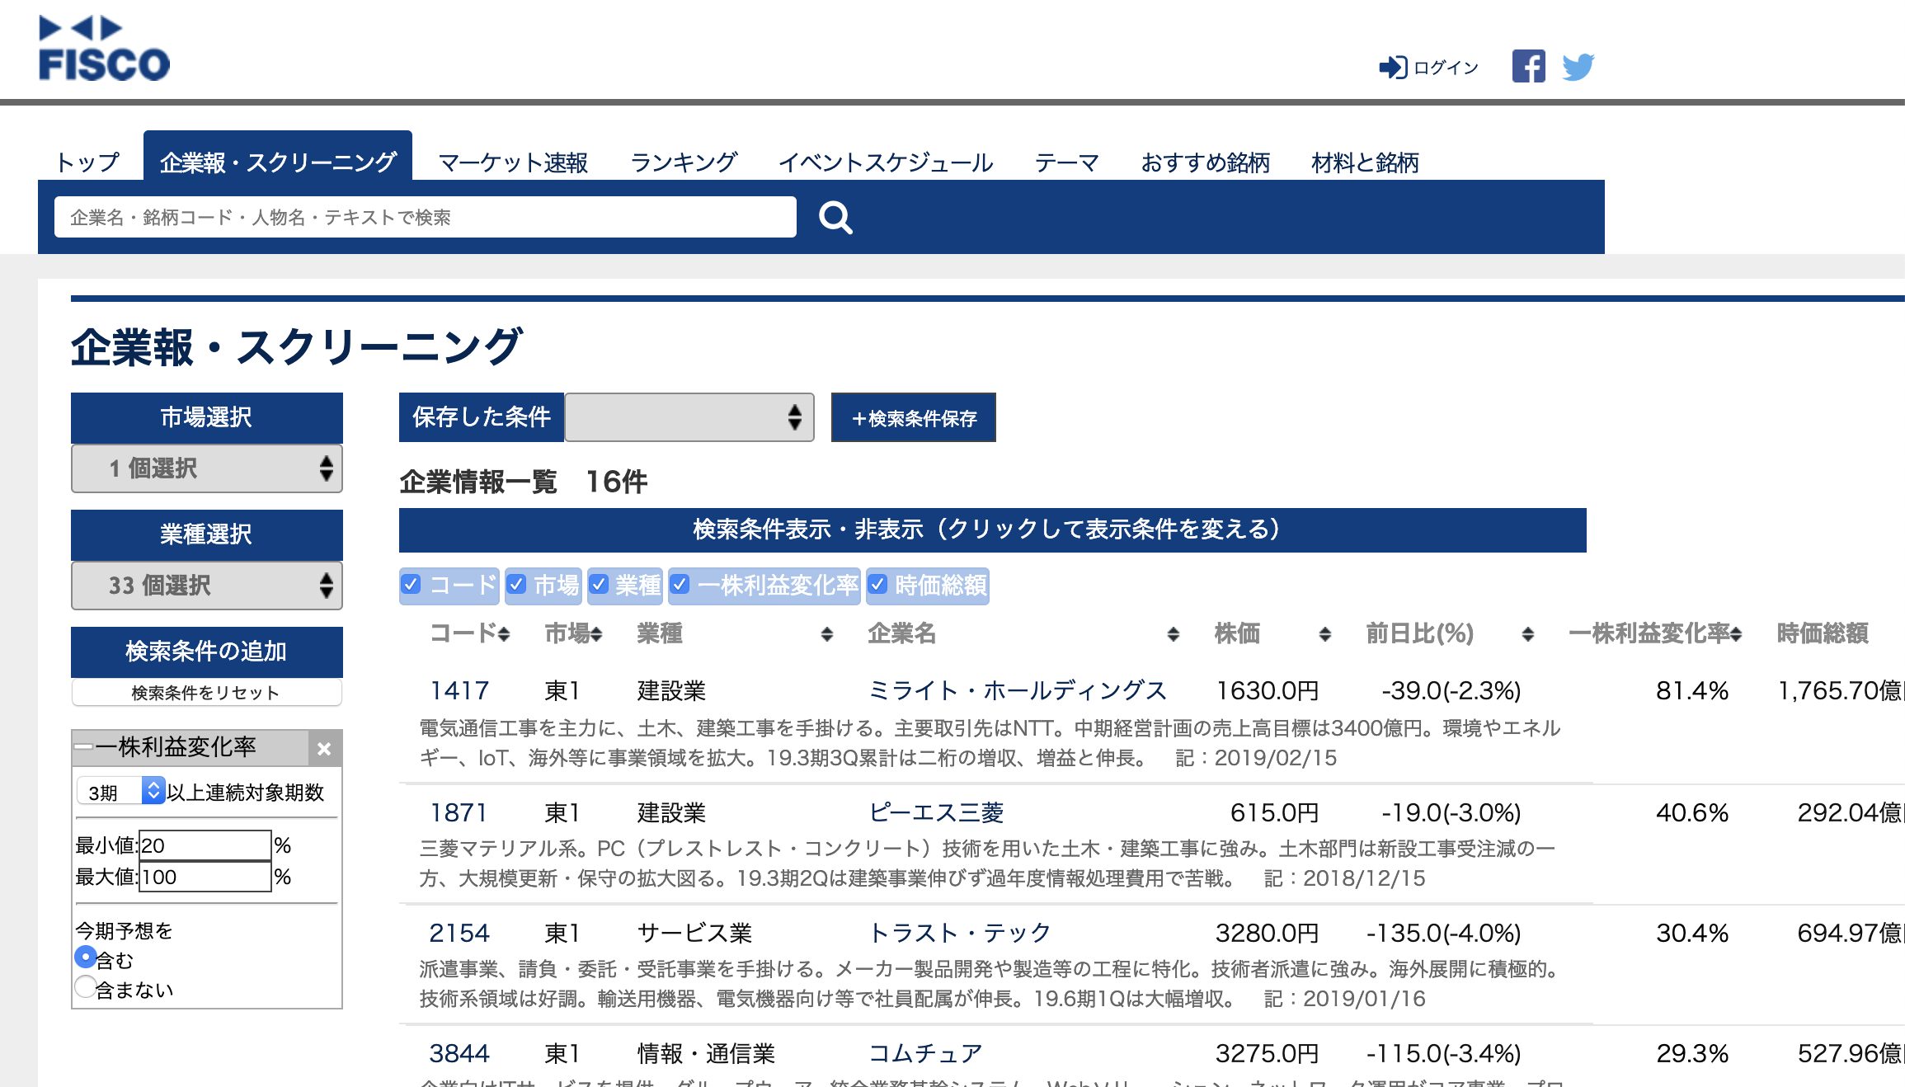Toggle 検索条件表示・非表示 bar
Image resolution: width=1905 pixels, height=1087 pixels.
click(993, 529)
